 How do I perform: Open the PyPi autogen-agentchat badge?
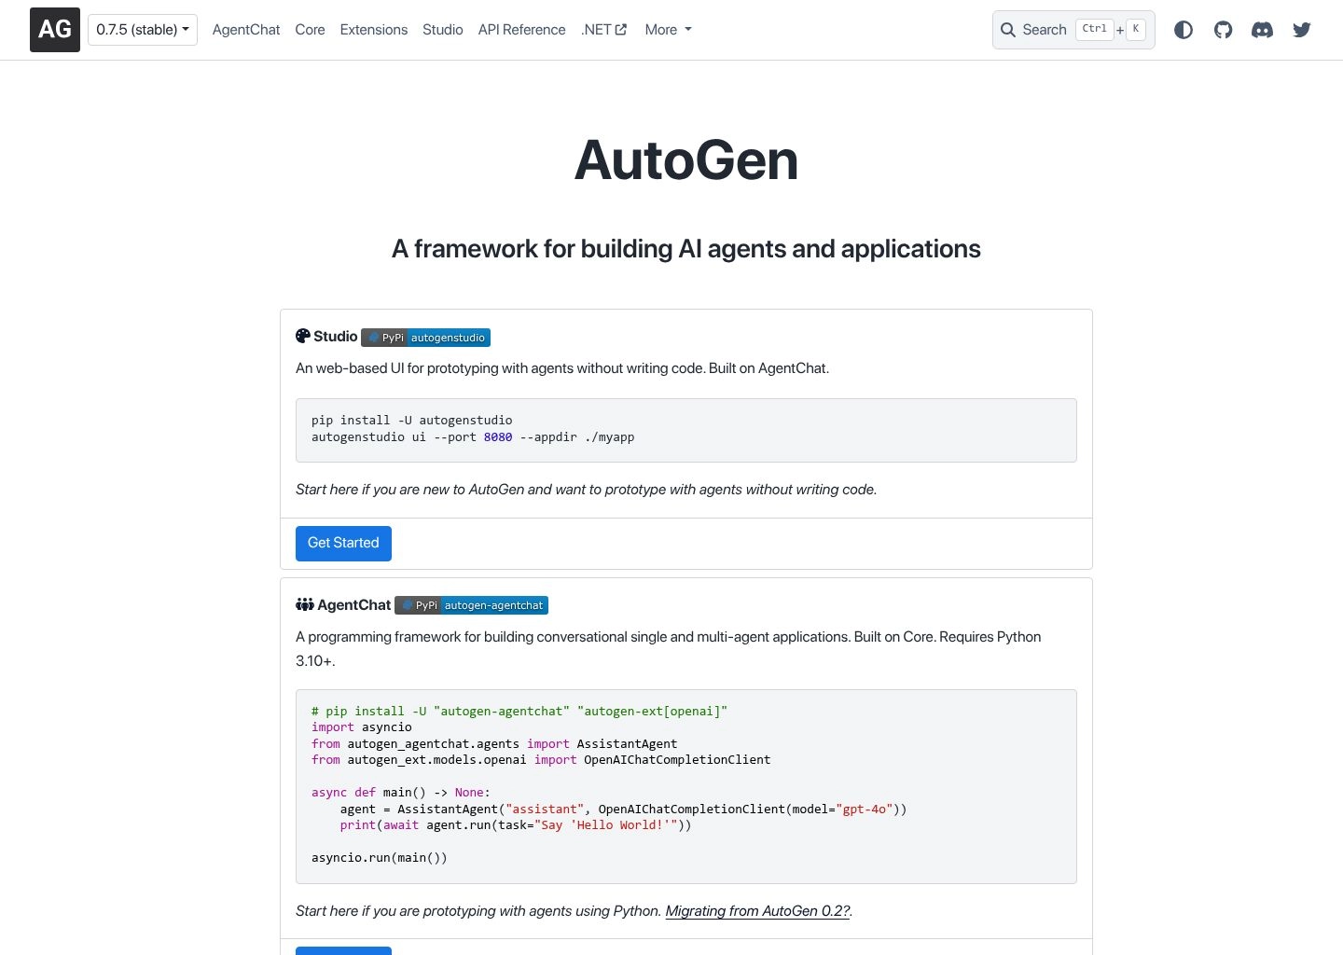click(471, 605)
